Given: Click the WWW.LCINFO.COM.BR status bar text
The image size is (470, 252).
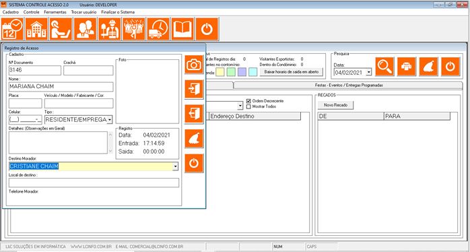Looking at the screenshot, I should point(91,247).
